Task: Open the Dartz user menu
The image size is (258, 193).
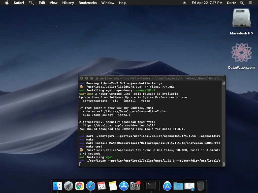Action: click(x=231, y=3)
